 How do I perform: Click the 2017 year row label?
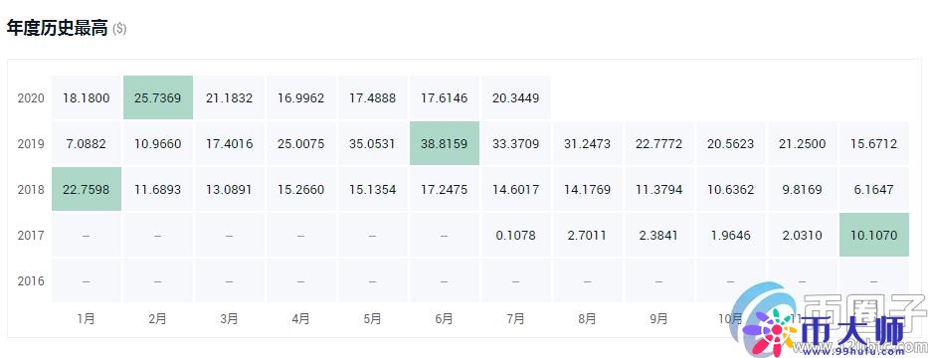click(31, 235)
